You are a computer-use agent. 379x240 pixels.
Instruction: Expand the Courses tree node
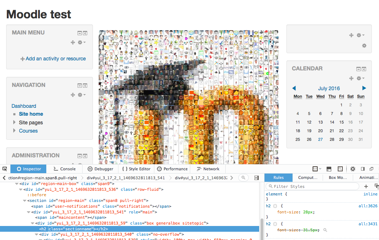pyautogui.click(x=14, y=131)
